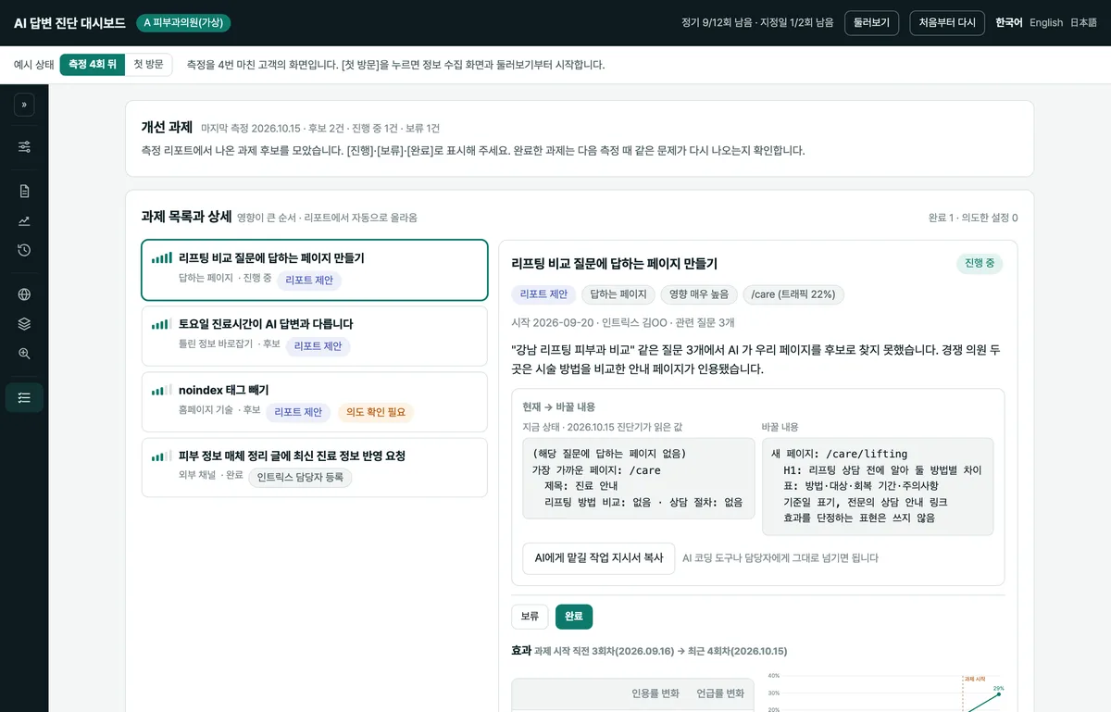Select task '토요일 진료시간이 AI 답변과 다릅니다'
Viewport: 1111px width, 712px height.
tap(314, 336)
